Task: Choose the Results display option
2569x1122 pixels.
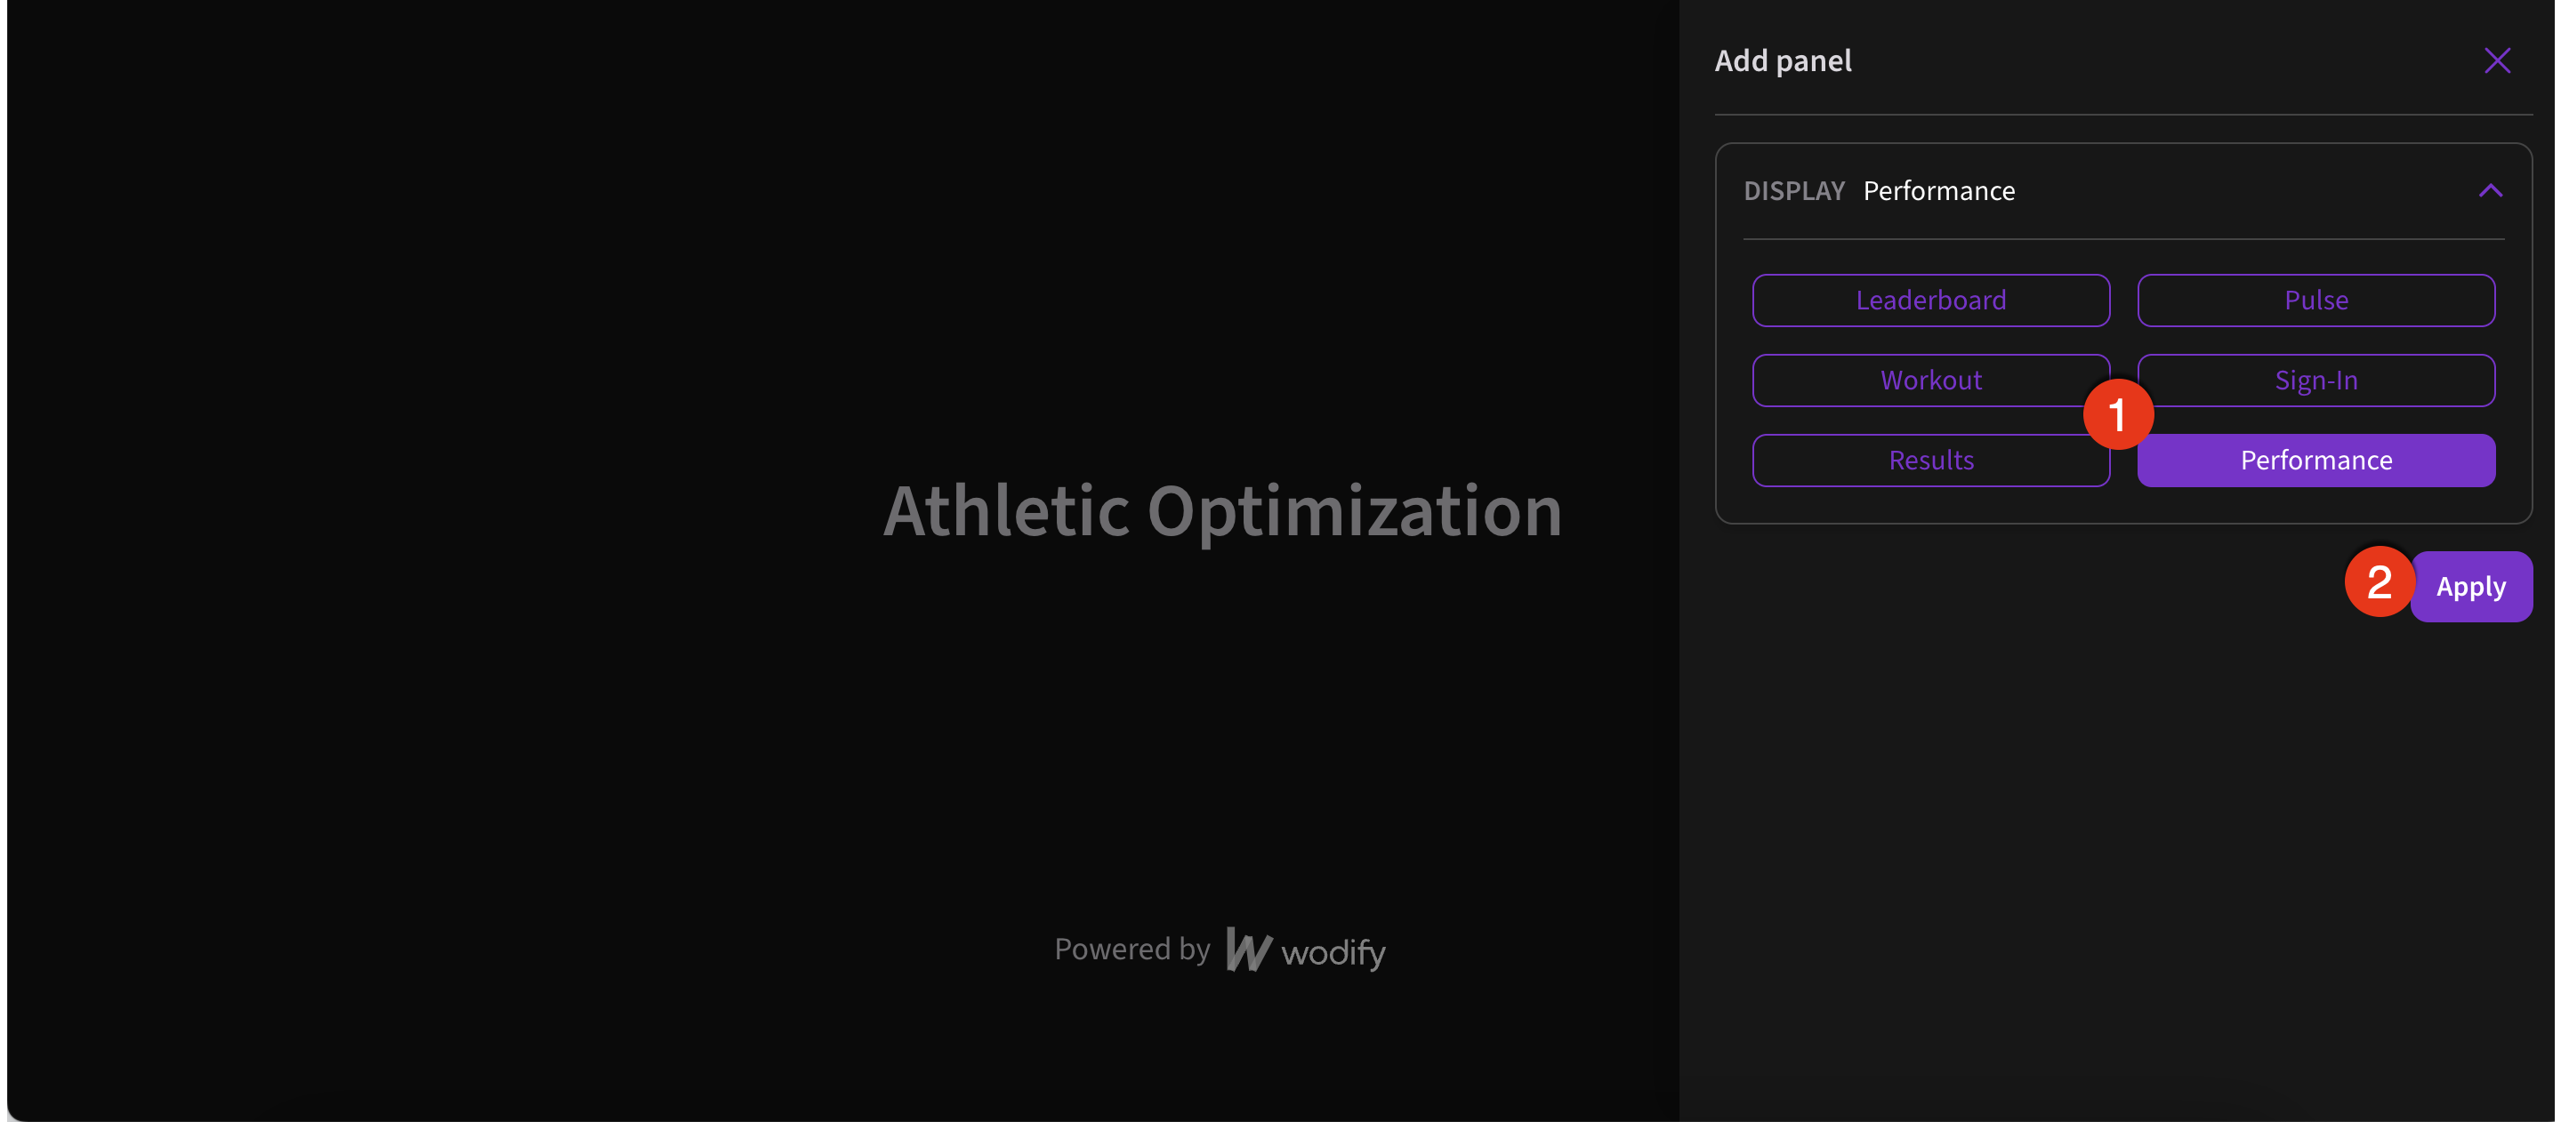Action: click(1930, 460)
